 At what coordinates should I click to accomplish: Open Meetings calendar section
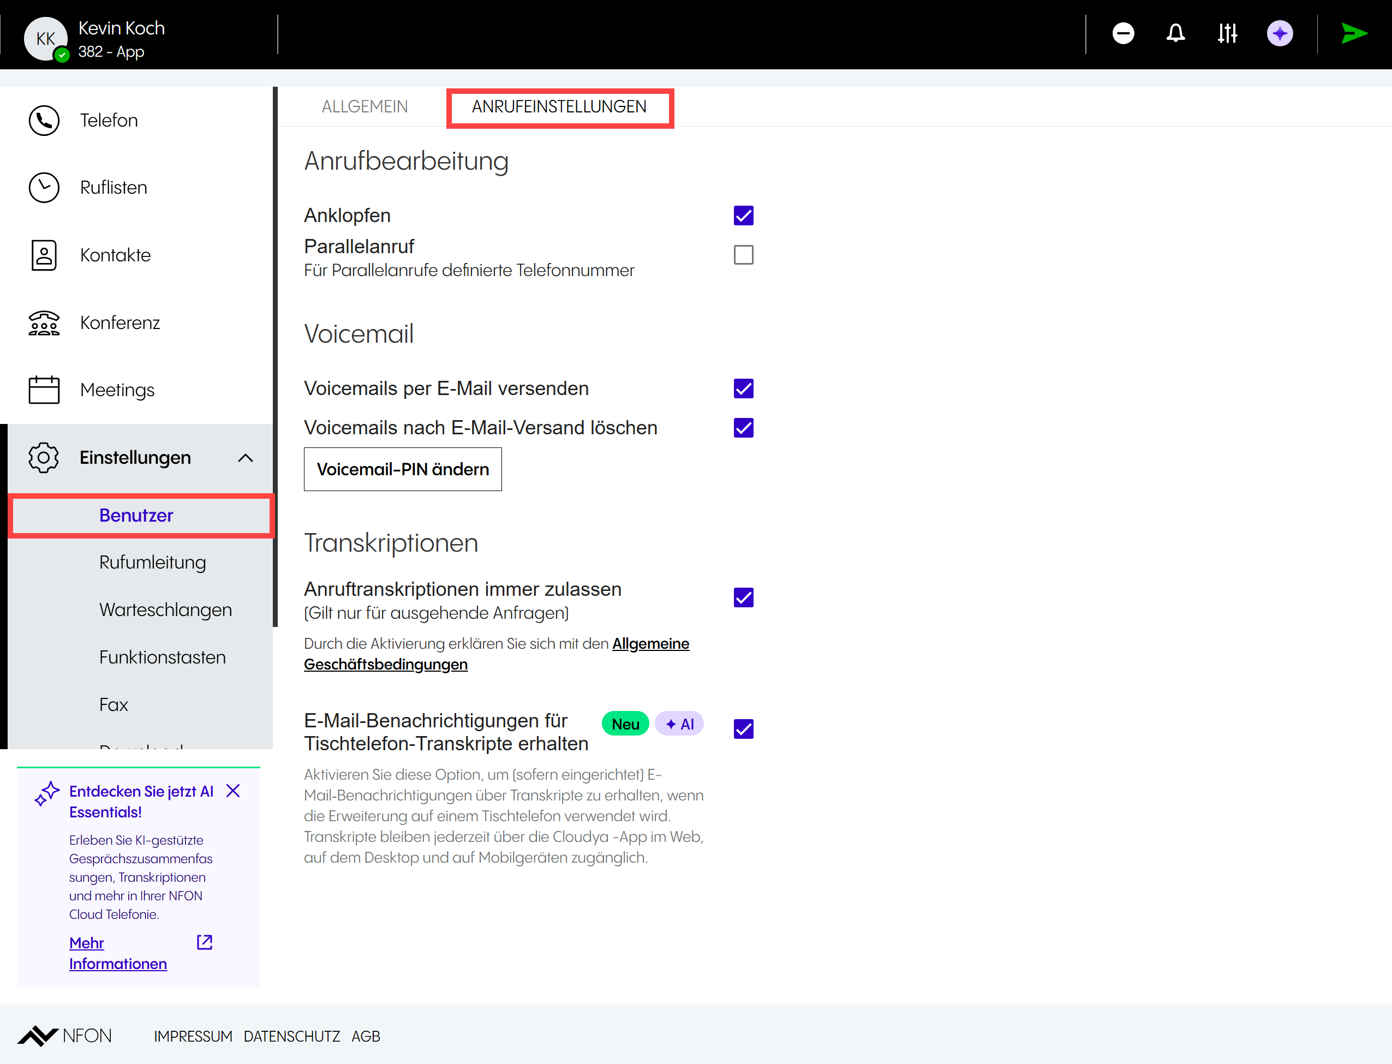[117, 390]
